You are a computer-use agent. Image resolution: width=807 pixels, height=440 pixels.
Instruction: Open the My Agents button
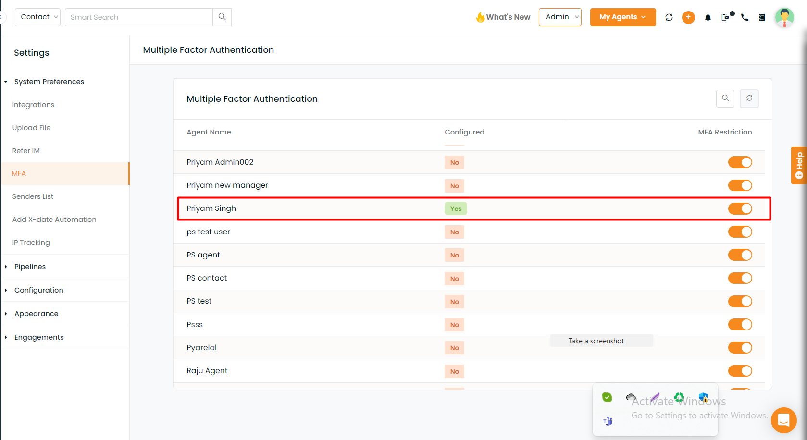click(623, 16)
